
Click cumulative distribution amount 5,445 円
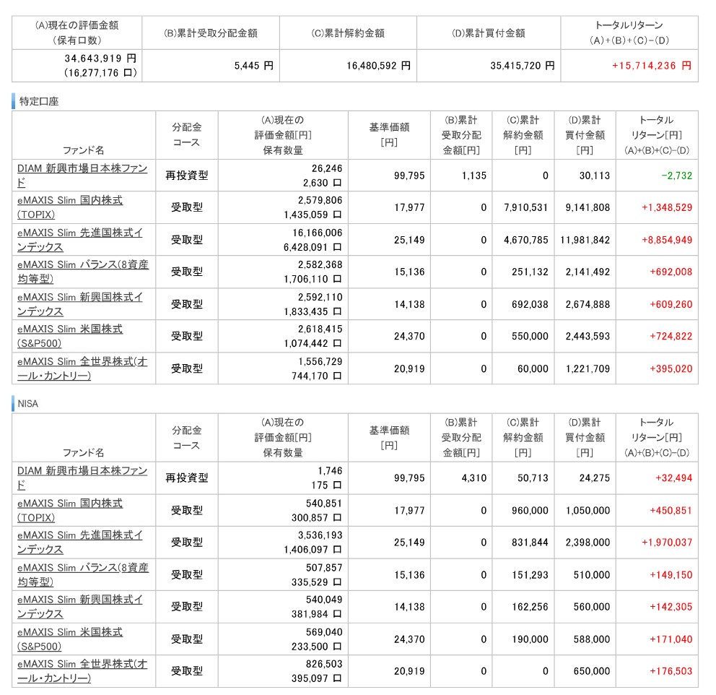[x=254, y=66]
